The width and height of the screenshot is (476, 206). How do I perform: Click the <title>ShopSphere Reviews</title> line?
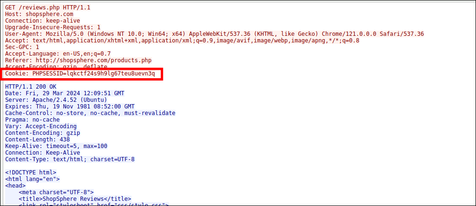pyautogui.click(x=75, y=199)
